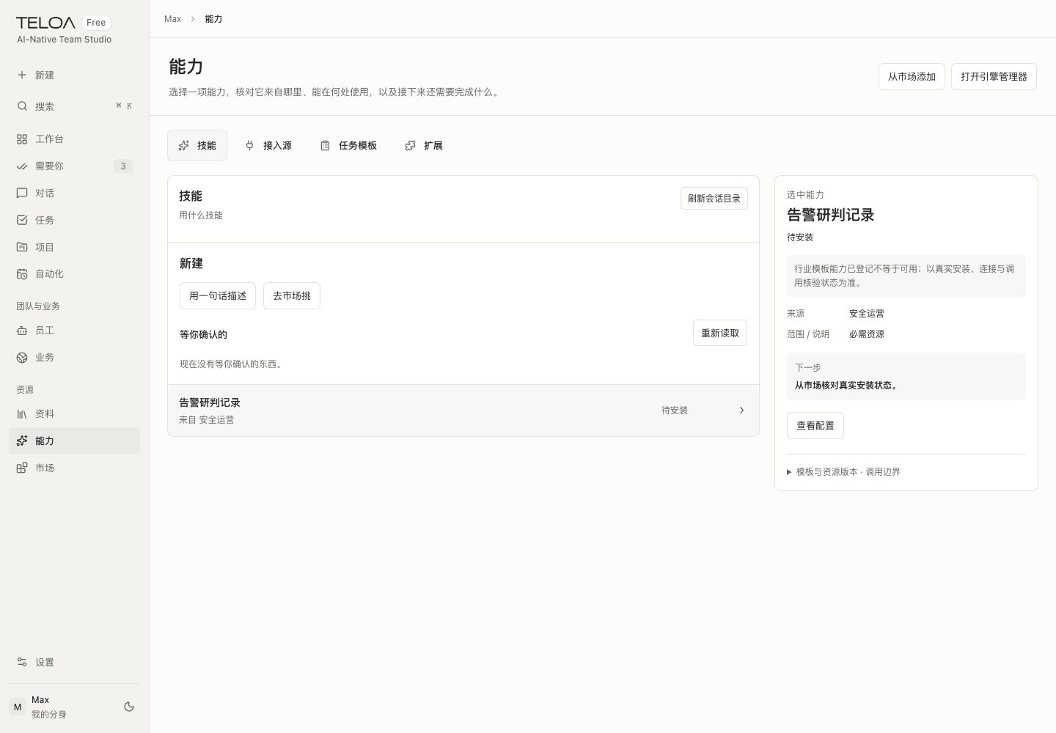Expand 模板与资源版本 · 调用边界 details
1056x733 pixels.
pyautogui.click(x=843, y=472)
